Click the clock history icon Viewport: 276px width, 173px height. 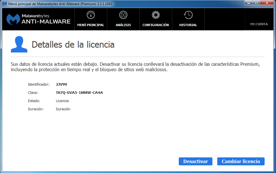(x=188, y=15)
